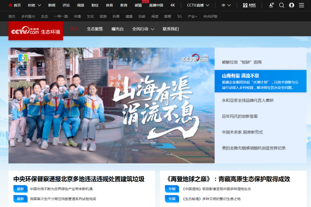Go to 联系我们 page
The height and width of the screenshot is (207, 311).
coord(171,29)
